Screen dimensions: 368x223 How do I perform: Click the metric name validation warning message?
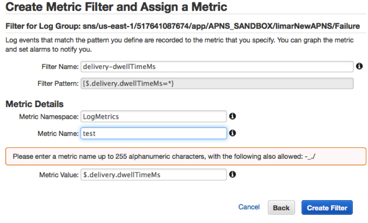[186, 156]
